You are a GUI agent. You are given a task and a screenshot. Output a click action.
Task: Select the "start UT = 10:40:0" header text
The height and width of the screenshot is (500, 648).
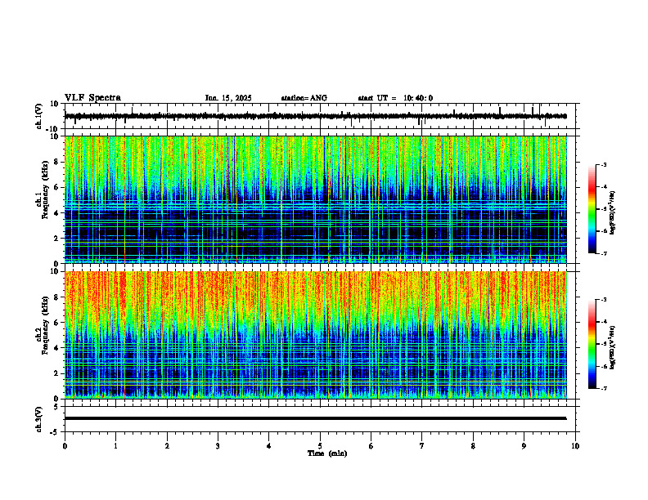tap(395, 98)
